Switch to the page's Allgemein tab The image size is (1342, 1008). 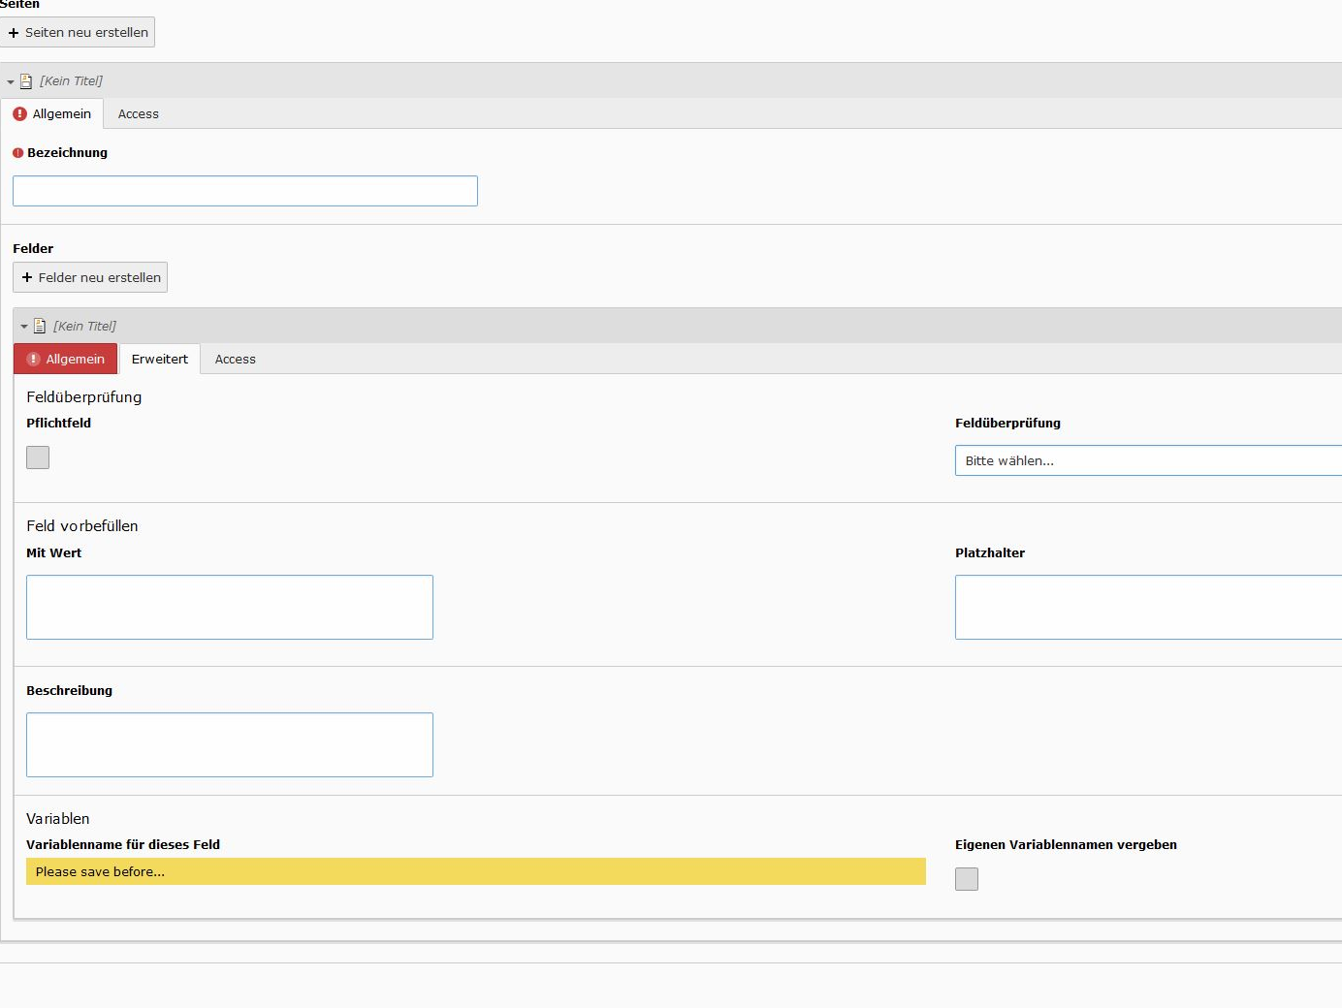(x=52, y=114)
